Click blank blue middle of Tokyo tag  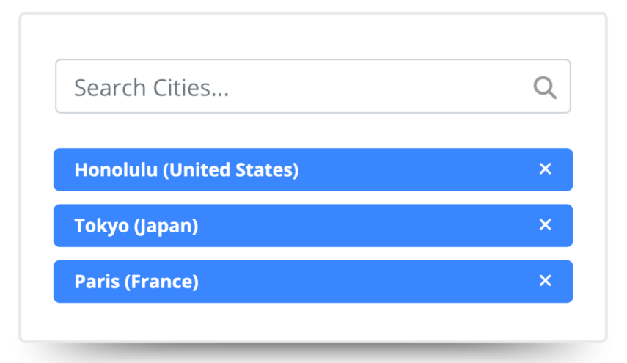[367, 226]
